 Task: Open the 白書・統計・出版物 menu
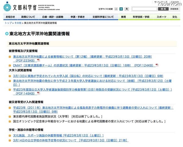tap(53, 17)
